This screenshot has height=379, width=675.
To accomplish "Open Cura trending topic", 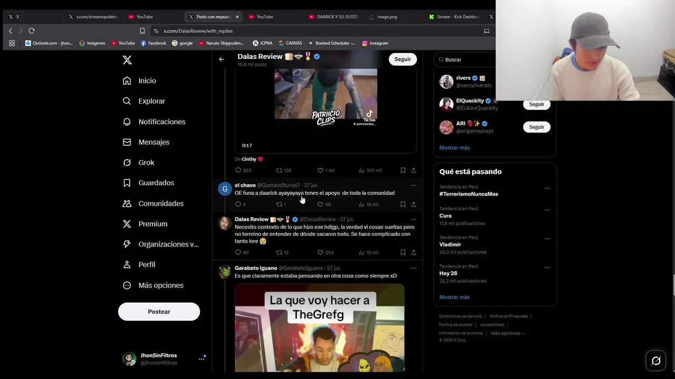I will pyautogui.click(x=446, y=216).
